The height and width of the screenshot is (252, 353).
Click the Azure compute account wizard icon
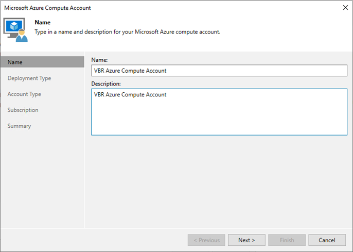click(x=15, y=30)
